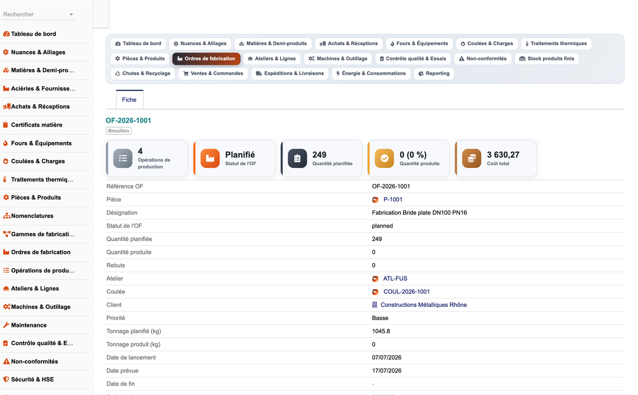This screenshot has height=395, width=638.
Task: Open Matières & Demi-produits in sidebar
Action: coord(43,70)
